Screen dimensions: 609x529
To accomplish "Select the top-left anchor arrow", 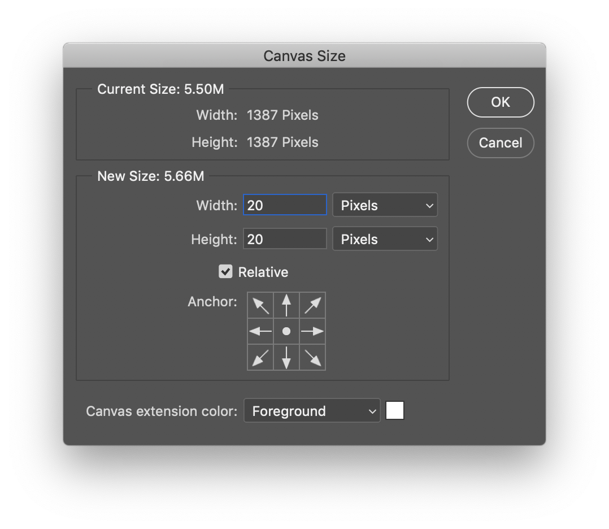I will pyautogui.click(x=260, y=305).
